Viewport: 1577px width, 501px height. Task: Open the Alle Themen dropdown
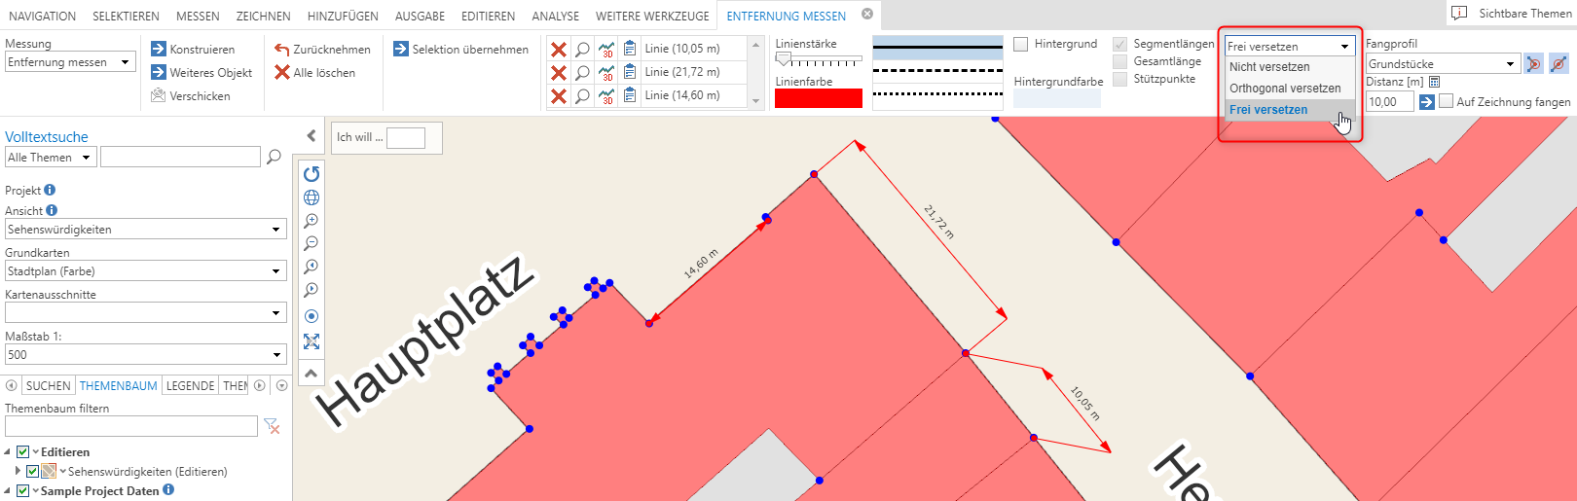(x=51, y=158)
